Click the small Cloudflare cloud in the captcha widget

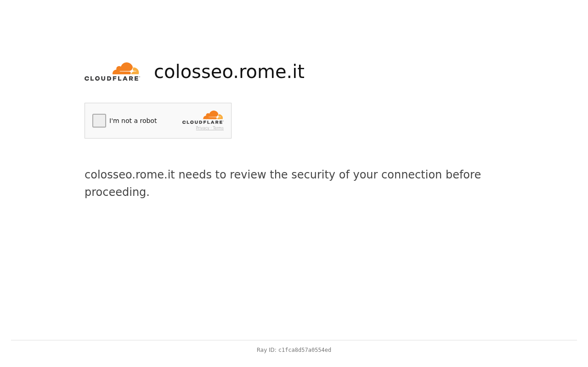tap(213, 115)
